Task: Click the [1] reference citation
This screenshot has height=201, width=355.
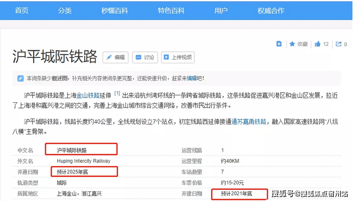Action: (117, 93)
